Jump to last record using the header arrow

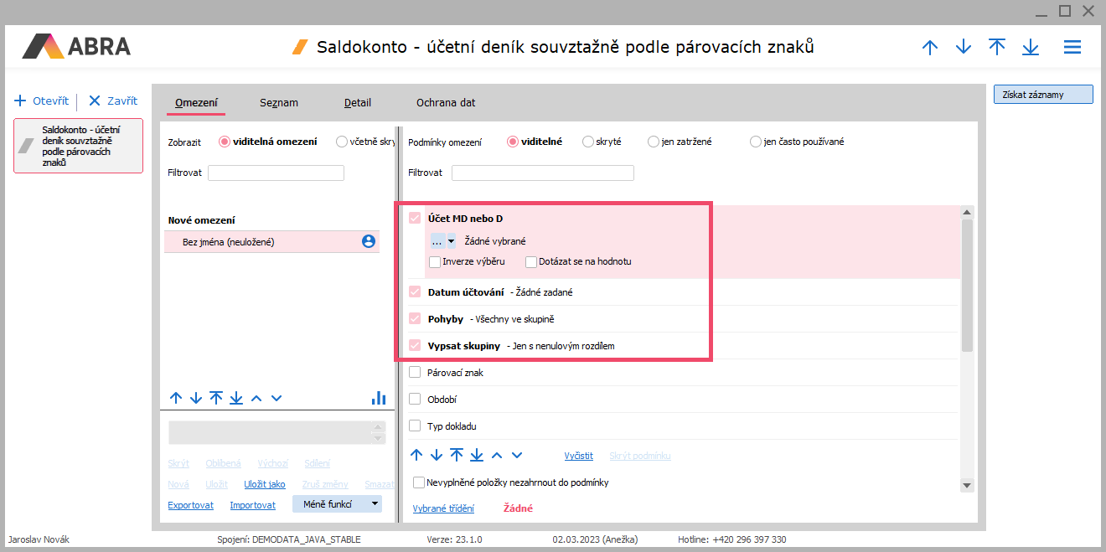pos(1031,48)
